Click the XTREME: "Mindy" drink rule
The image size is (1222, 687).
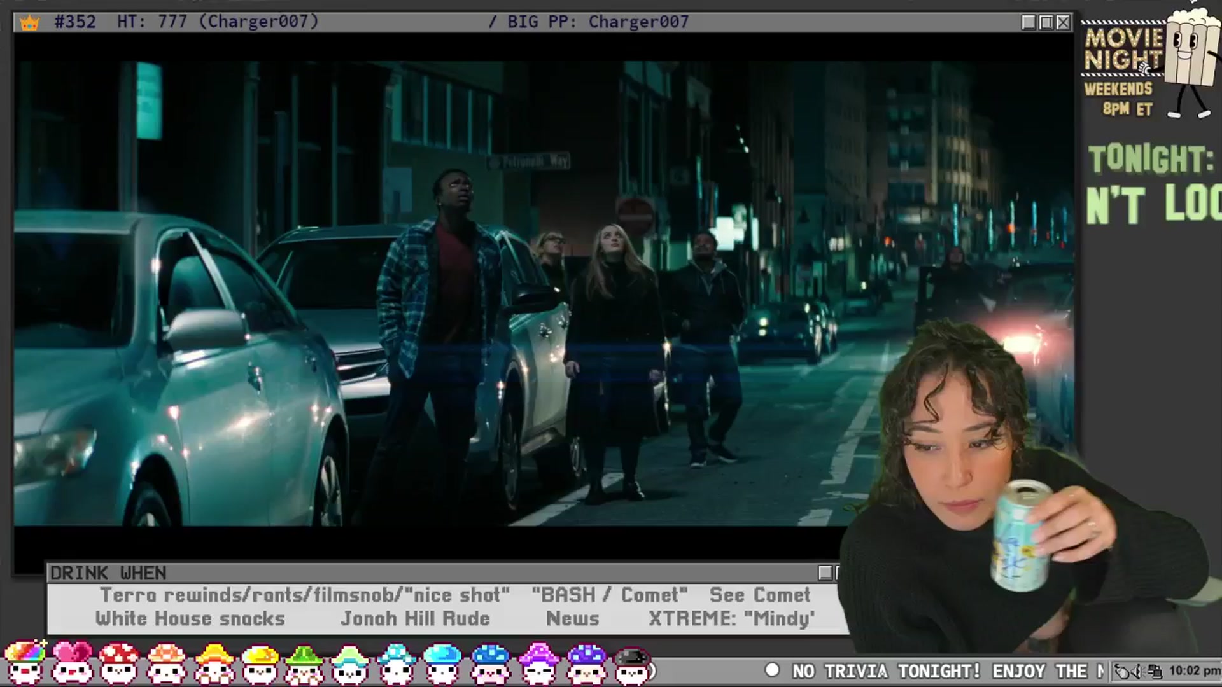pyautogui.click(x=732, y=619)
